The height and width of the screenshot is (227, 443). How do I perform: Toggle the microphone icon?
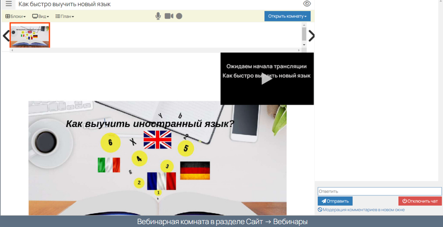click(158, 16)
